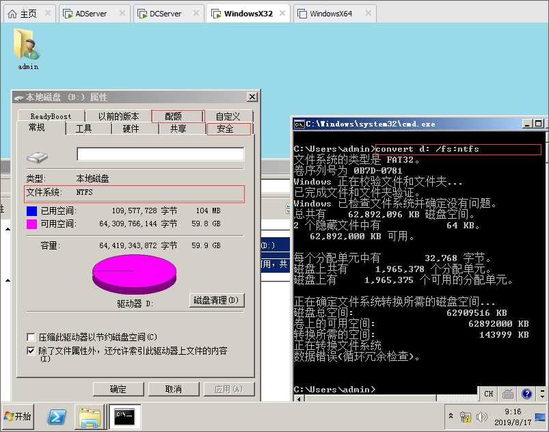Image resolution: width=549 pixels, height=432 pixels.
Task: Click the VM icon on WindowsX32 tab
Action: [216, 14]
